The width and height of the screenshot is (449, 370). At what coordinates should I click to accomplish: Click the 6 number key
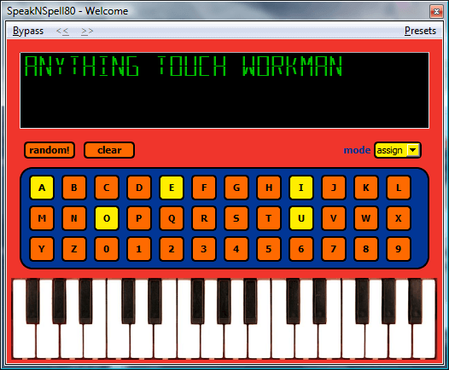point(301,249)
